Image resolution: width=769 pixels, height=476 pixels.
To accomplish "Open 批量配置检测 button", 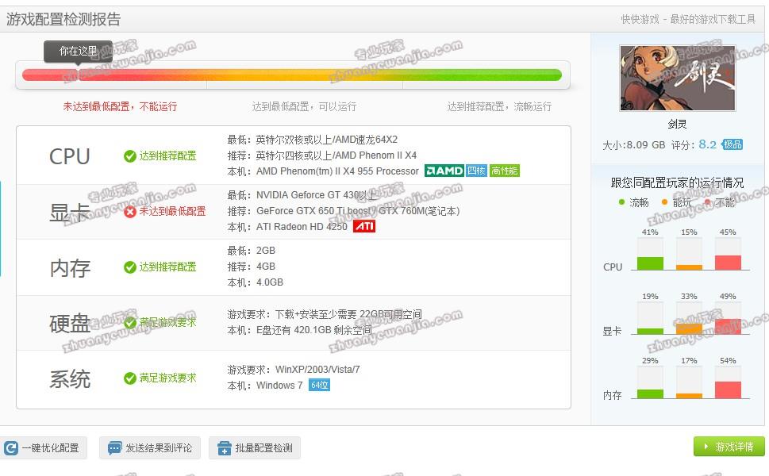I will pos(255,448).
